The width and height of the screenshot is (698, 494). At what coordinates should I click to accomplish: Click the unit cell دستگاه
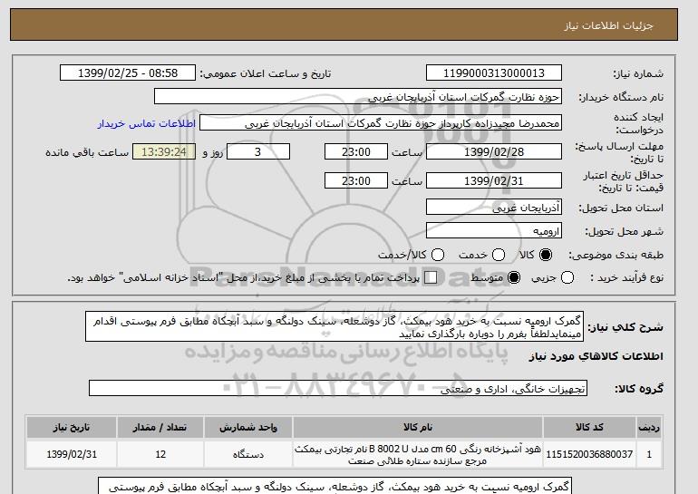click(248, 454)
